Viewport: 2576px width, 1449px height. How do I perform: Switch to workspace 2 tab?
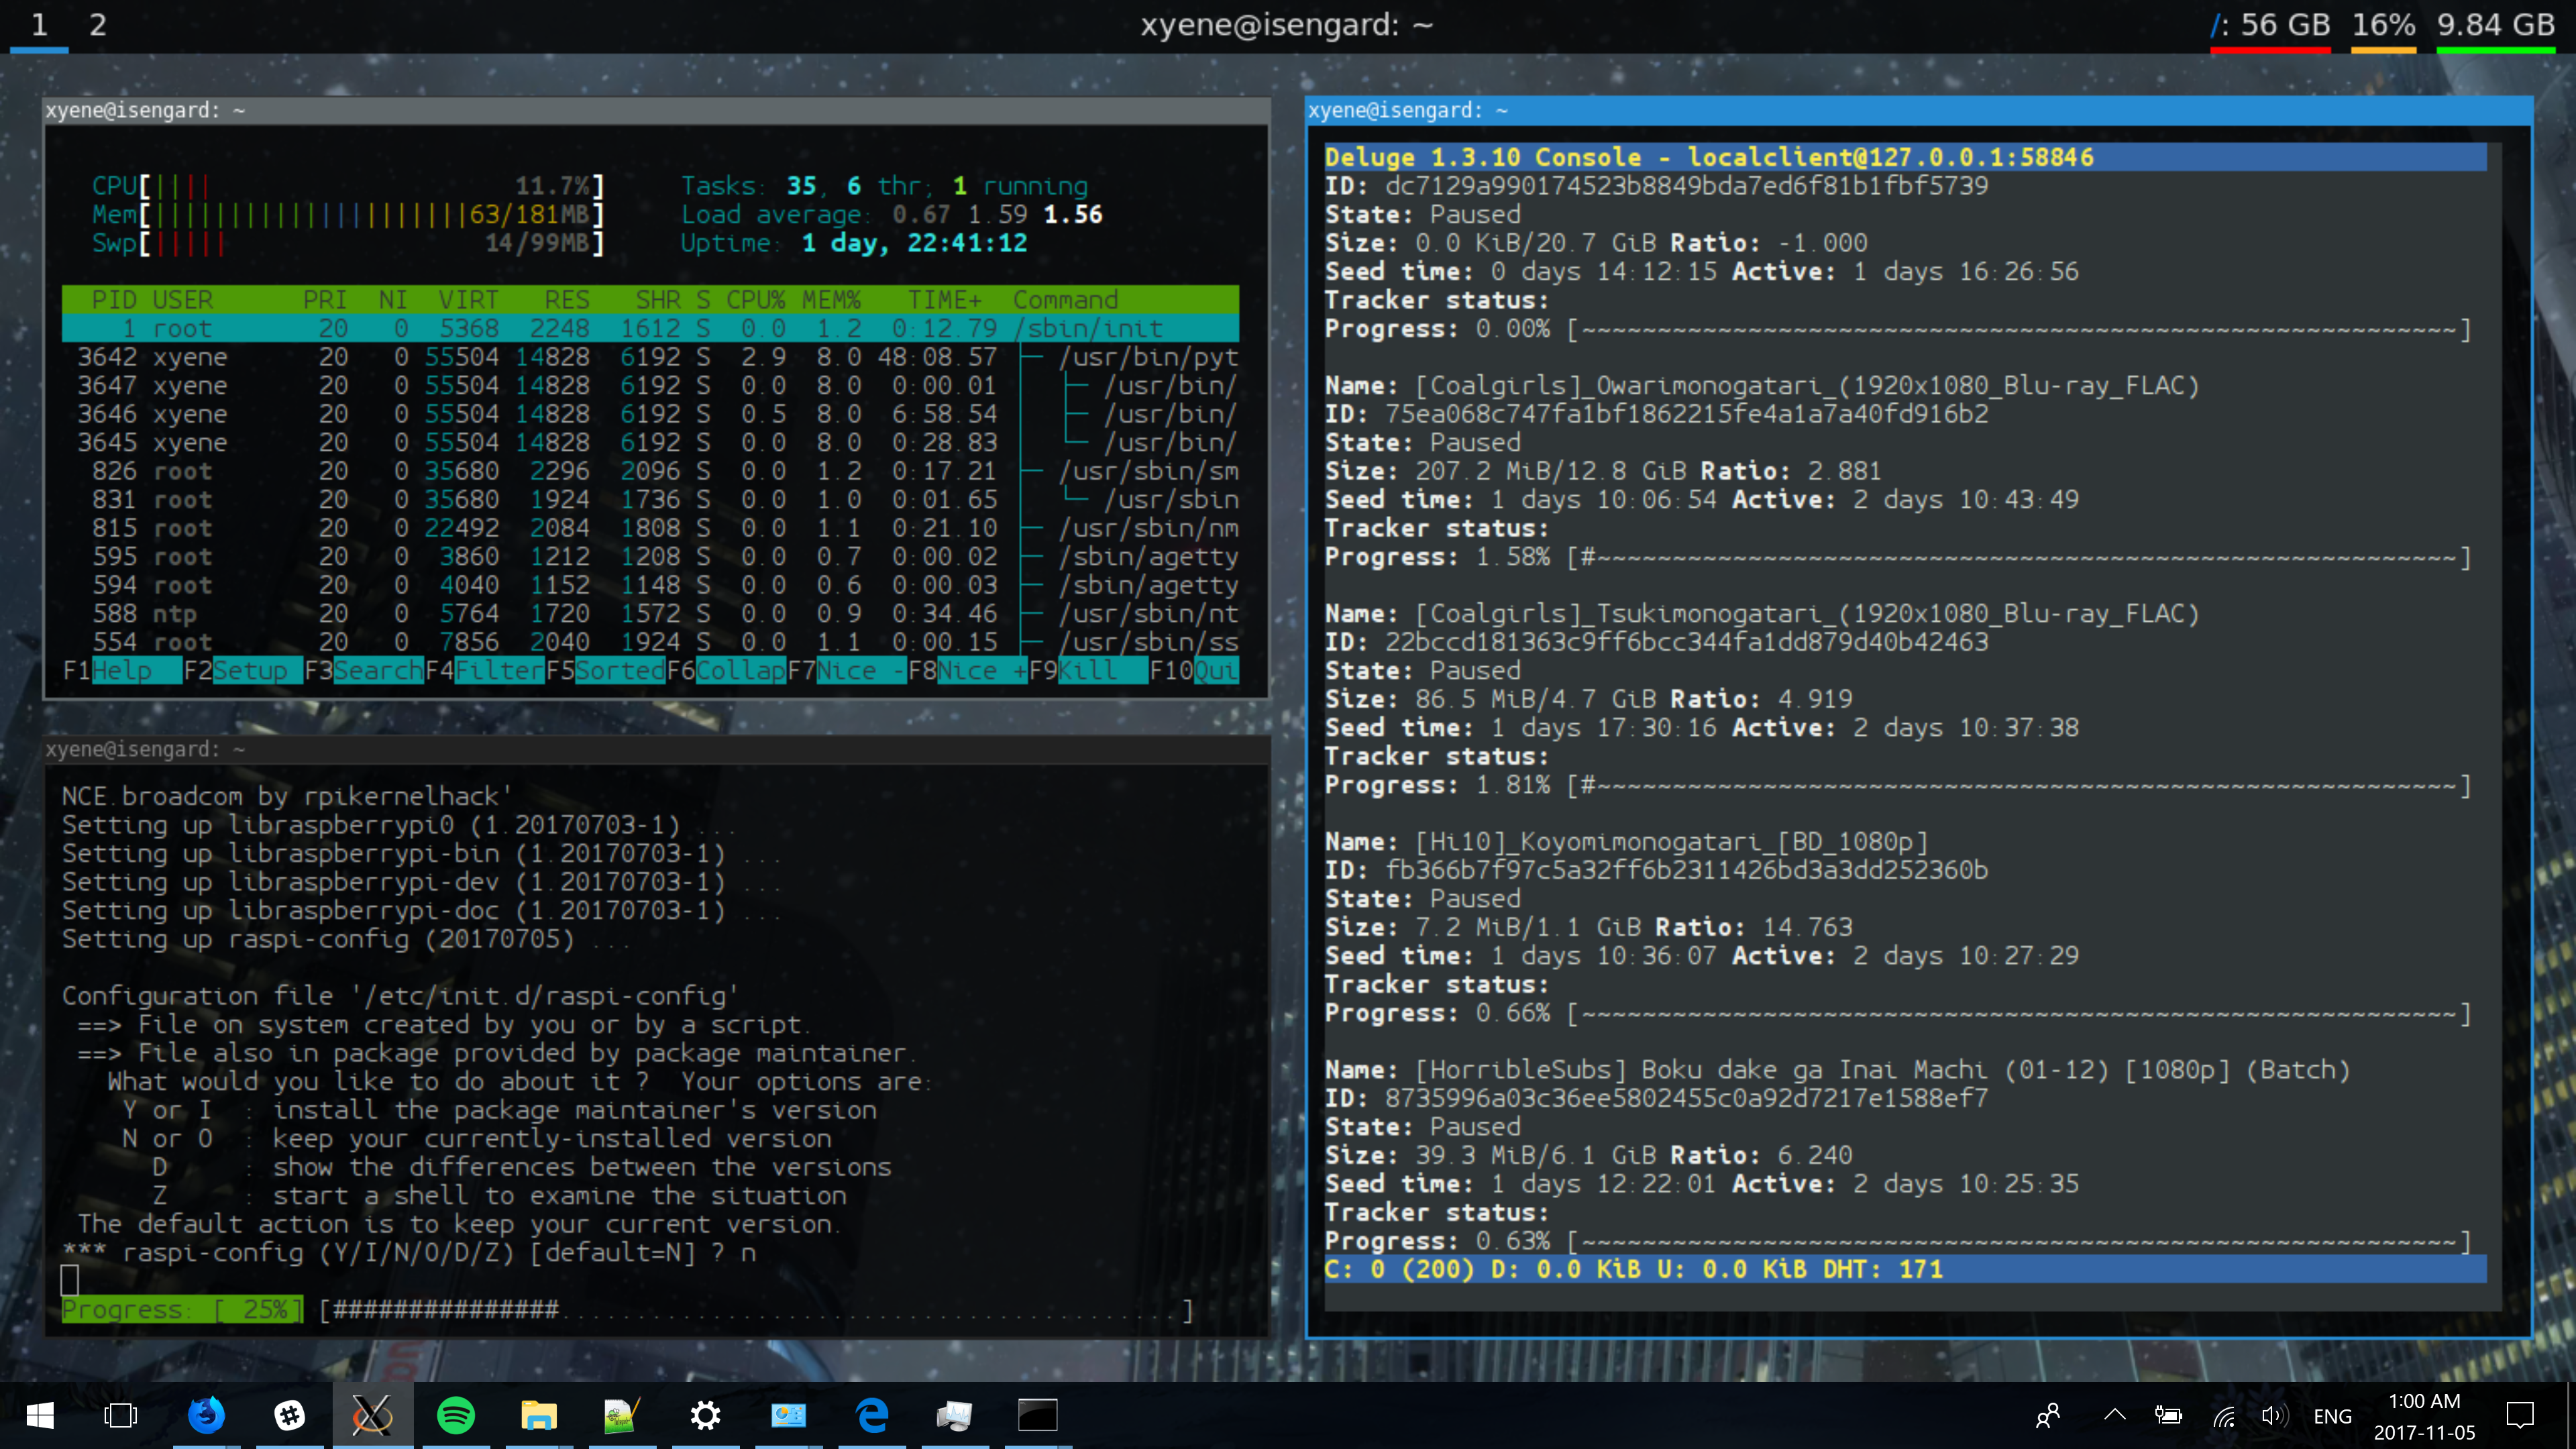coord(97,25)
